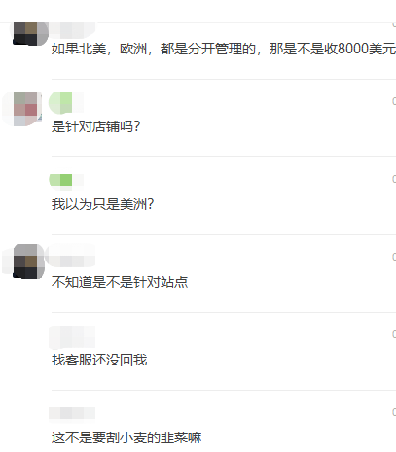The height and width of the screenshot is (452, 396).
Task: Click the right-edge icon on 找客服还没回我 comment
Action: tap(394, 334)
